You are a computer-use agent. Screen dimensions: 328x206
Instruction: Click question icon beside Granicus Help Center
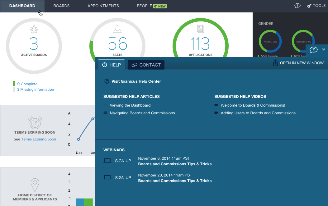click(x=107, y=81)
